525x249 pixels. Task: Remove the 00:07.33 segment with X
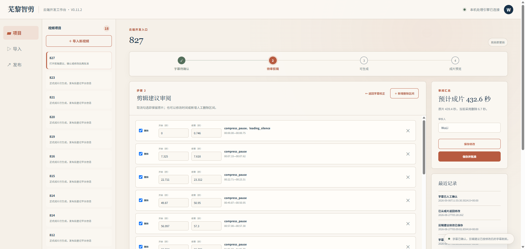tap(408, 154)
